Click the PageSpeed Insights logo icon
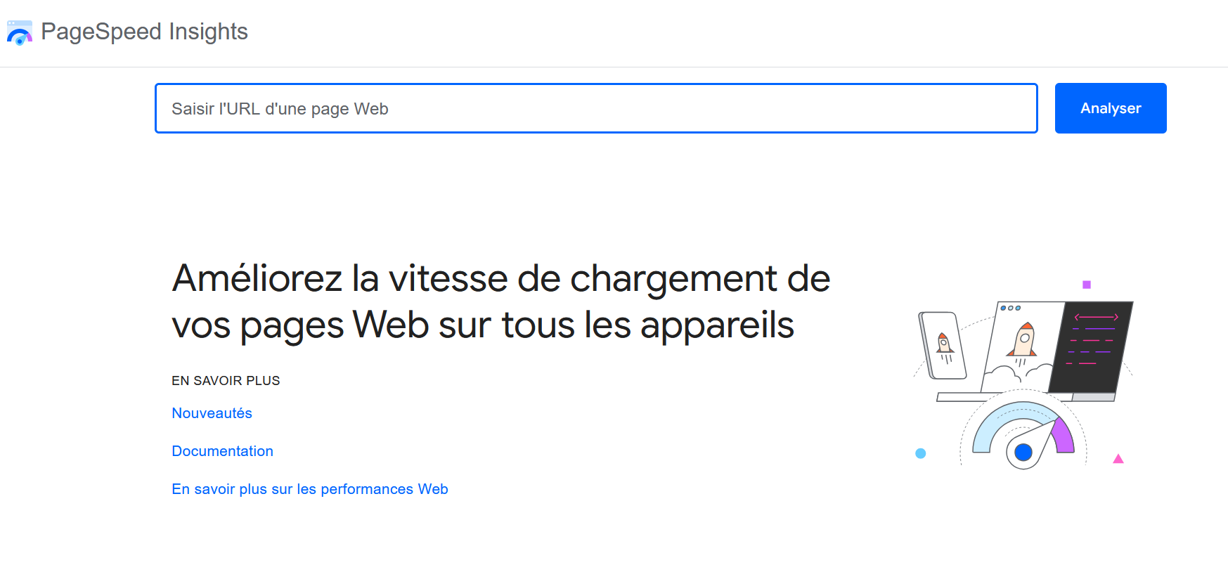Viewport: 1228px width, 572px height. pyautogui.click(x=19, y=32)
